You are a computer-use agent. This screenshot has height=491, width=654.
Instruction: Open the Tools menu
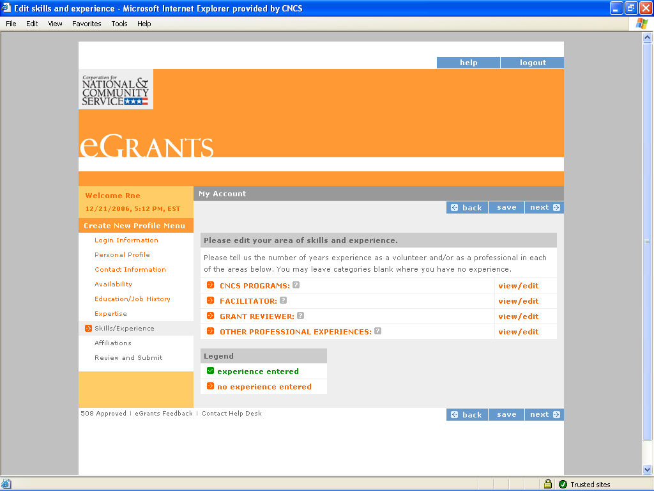(x=119, y=24)
